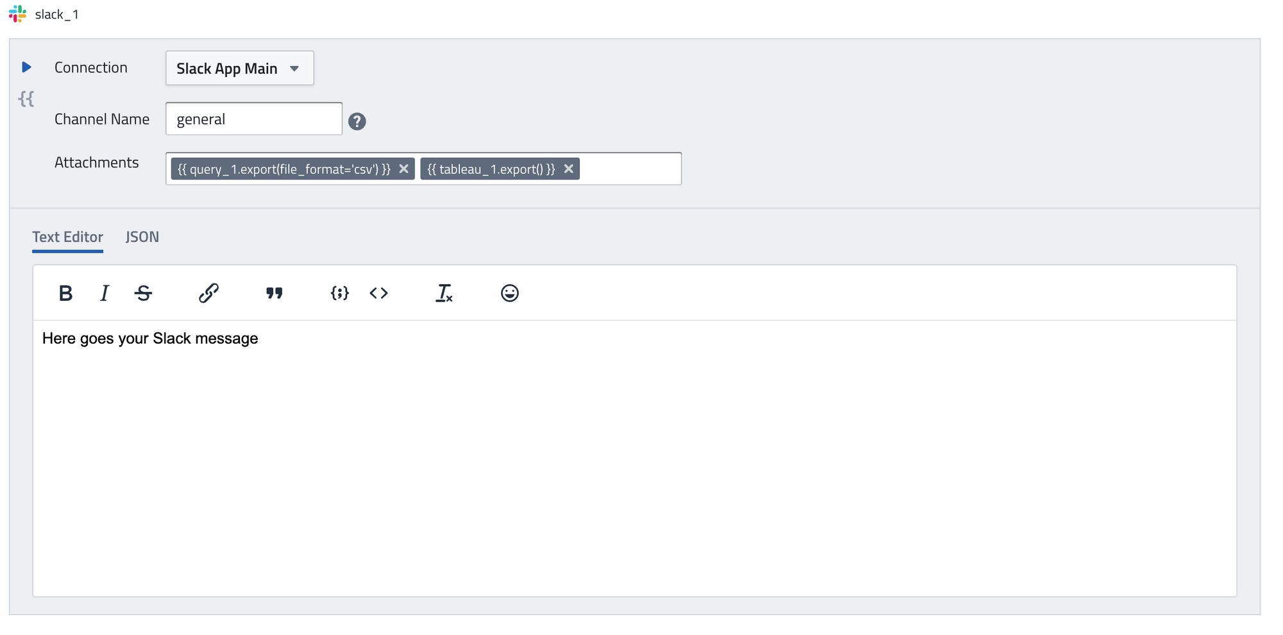Apply bold formatting in text editor

click(65, 293)
